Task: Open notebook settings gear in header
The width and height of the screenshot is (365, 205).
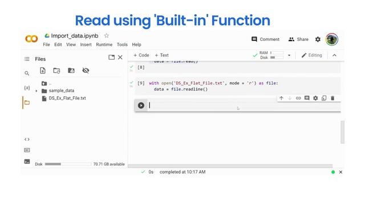Action: coord(318,39)
